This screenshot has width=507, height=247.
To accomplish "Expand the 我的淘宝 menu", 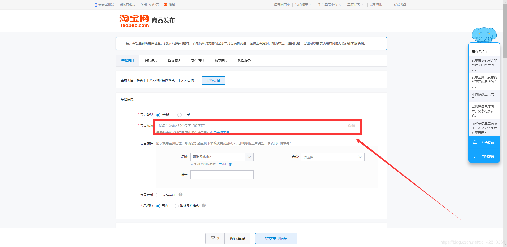I will coord(304,5).
